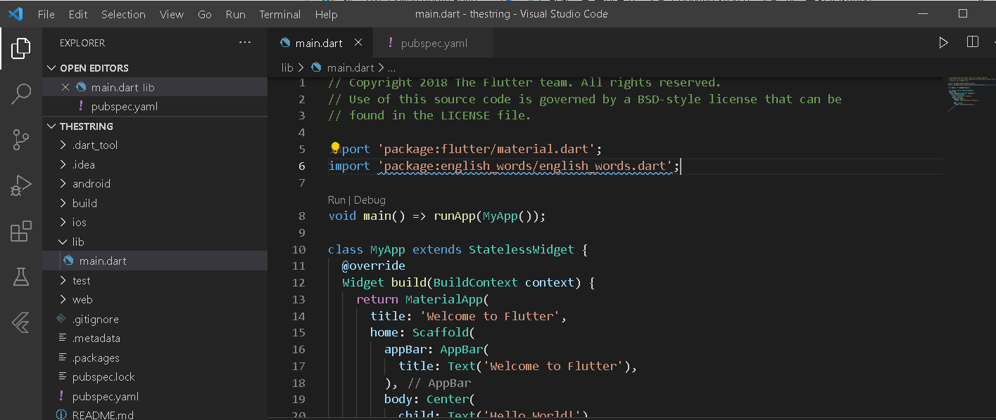Click line number 10 in gutter

point(298,249)
